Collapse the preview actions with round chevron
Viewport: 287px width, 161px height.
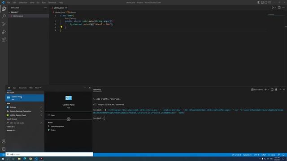pyautogui.click(x=69, y=119)
